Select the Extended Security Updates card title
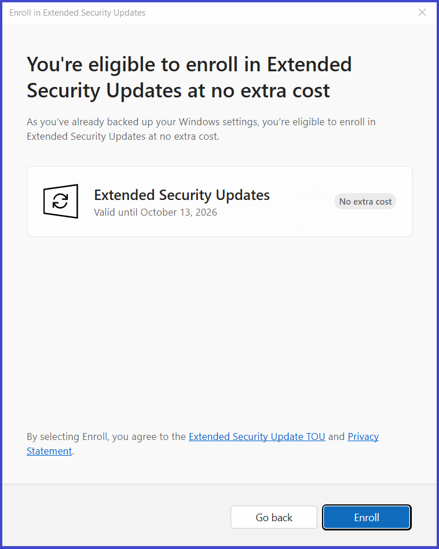The image size is (439, 549). click(x=182, y=195)
